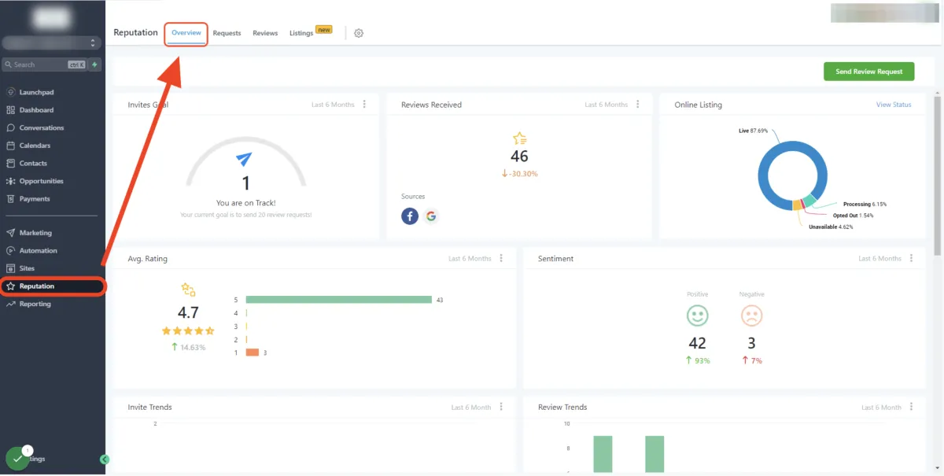This screenshot has width=944, height=476.
Task: Click the "-30.30%" change value
Action: (x=523, y=174)
